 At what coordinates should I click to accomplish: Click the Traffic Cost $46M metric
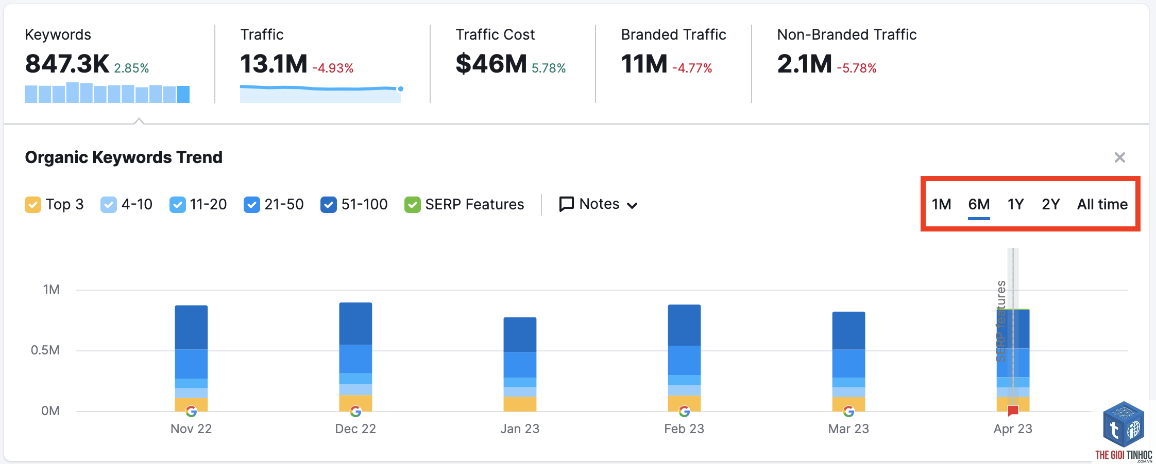click(491, 64)
